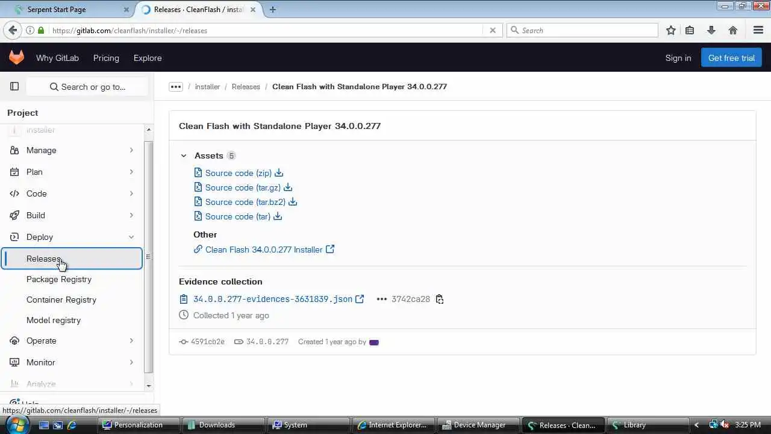Expand the evidence SHA ellipsis icon
771x434 pixels.
click(x=381, y=299)
